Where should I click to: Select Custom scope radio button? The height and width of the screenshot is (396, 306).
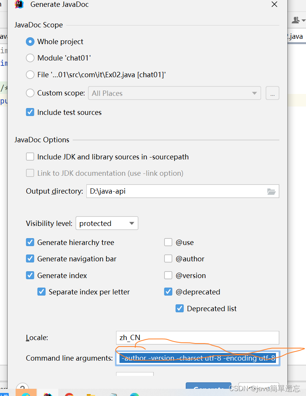point(30,93)
